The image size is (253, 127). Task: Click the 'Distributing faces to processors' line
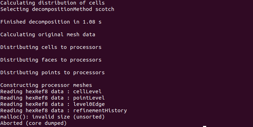(x=51, y=60)
